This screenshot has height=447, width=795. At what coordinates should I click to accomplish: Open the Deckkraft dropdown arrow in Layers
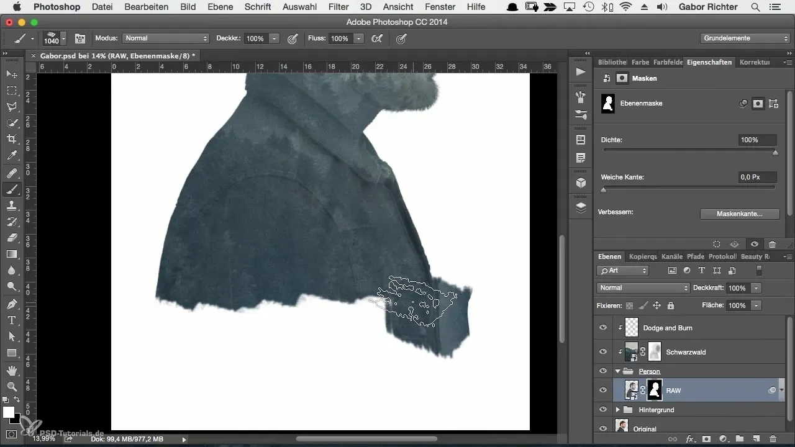pos(756,288)
